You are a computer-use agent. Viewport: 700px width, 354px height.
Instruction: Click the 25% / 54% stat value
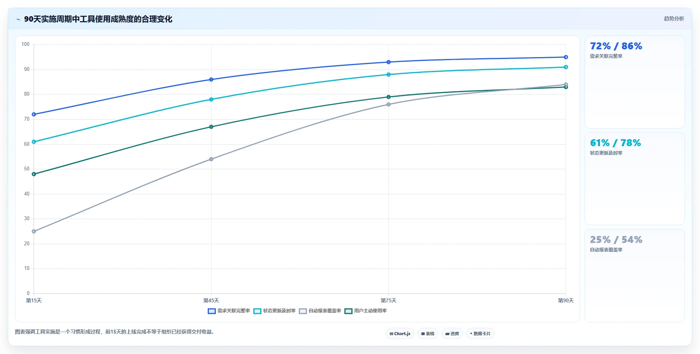coord(616,240)
